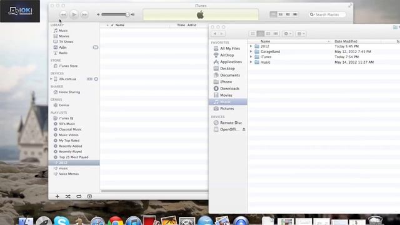
Task: Switch iTunes to grid view
Action: click(x=287, y=14)
